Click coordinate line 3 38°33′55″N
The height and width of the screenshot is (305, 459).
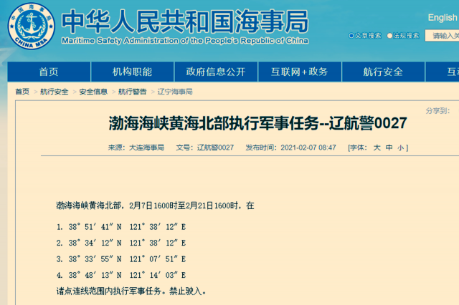121,259
